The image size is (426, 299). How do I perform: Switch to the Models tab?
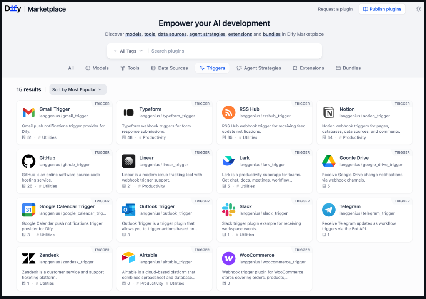coord(97,68)
